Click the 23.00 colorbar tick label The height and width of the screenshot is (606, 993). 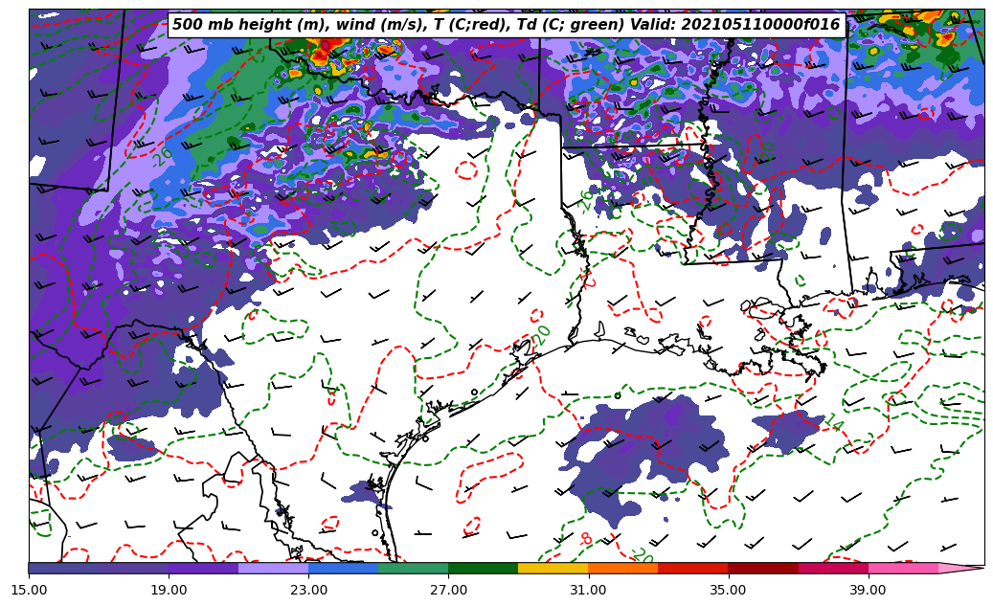coord(308,590)
